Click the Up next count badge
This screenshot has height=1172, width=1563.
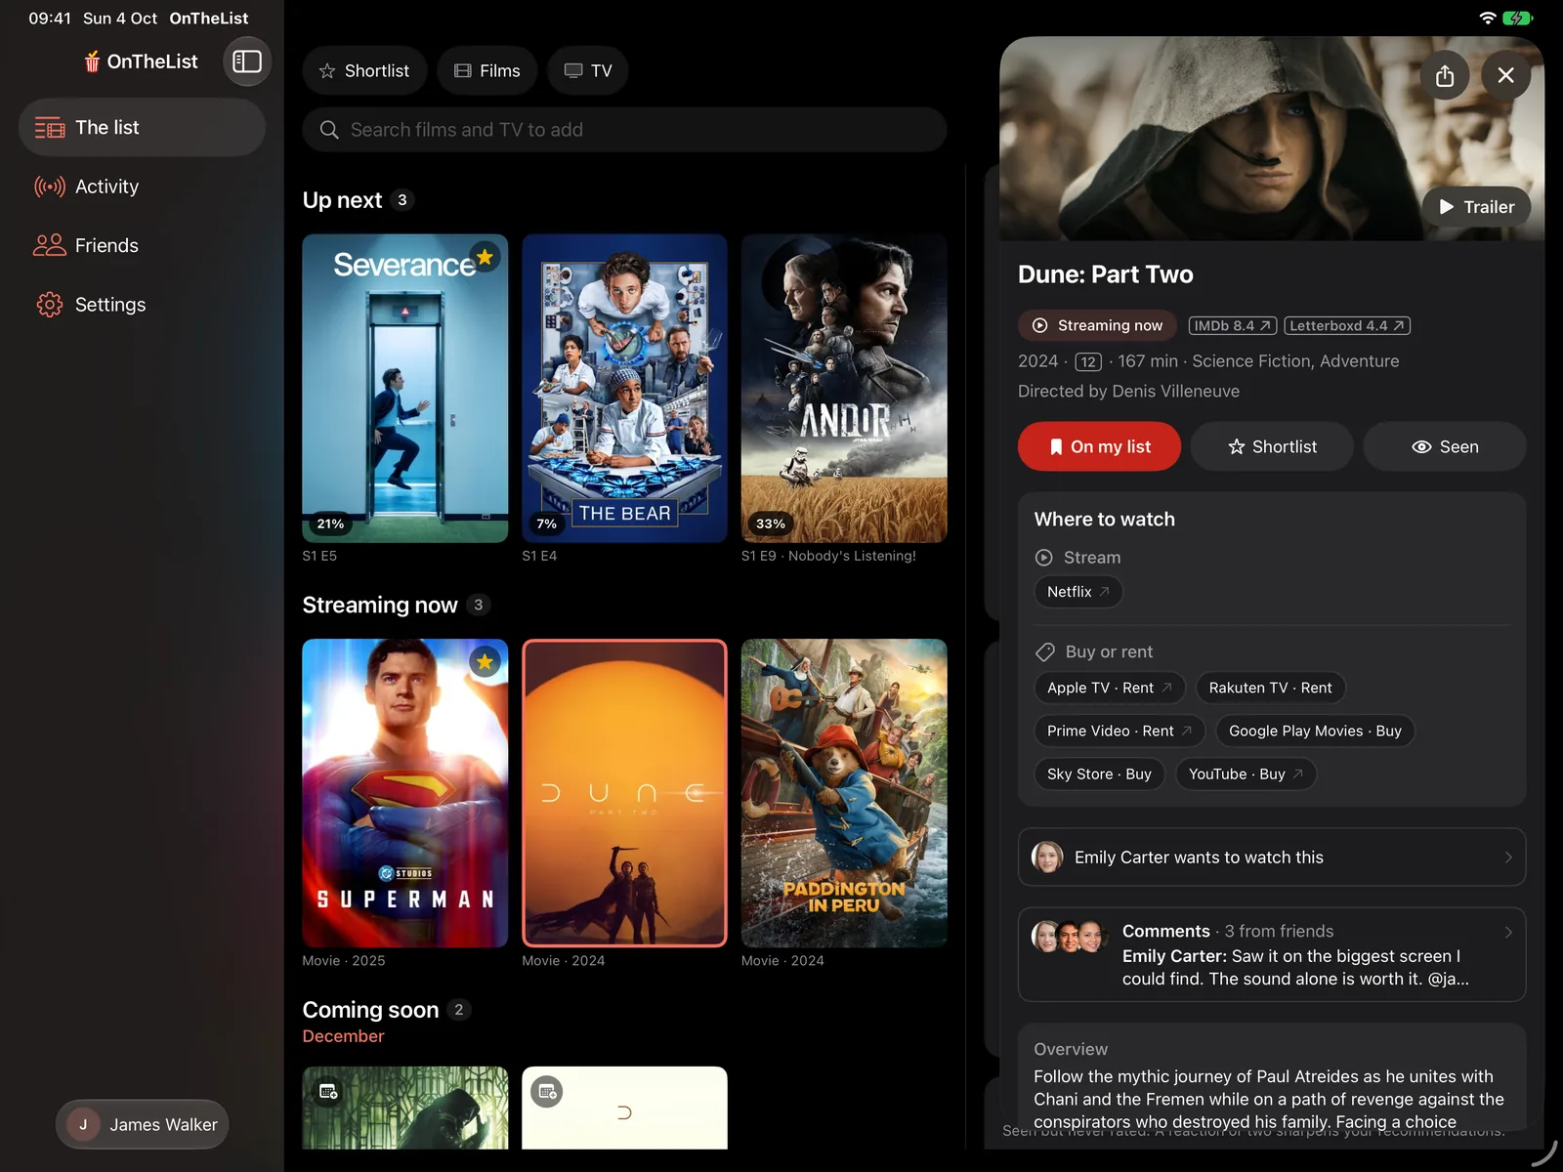[x=402, y=200]
